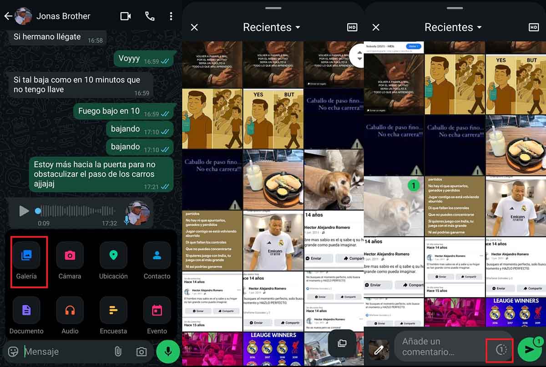
Task: Toggle view-once icon in caption bar
Action: point(500,349)
